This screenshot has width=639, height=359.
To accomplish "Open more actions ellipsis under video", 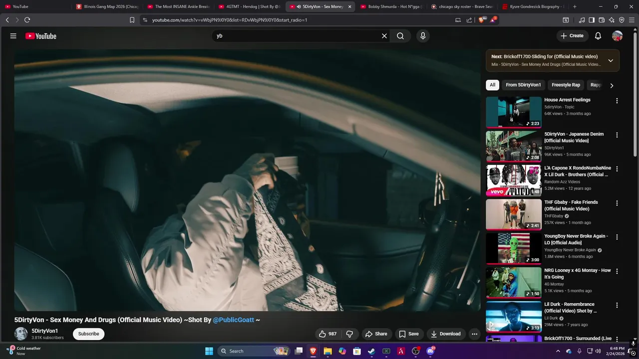I will pyautogui.click(x=475, y=334).
